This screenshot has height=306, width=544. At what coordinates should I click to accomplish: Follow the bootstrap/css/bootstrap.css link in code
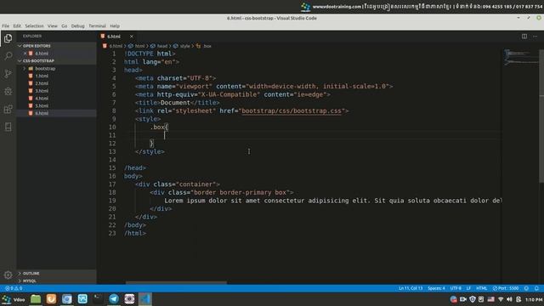click(292, 111)
